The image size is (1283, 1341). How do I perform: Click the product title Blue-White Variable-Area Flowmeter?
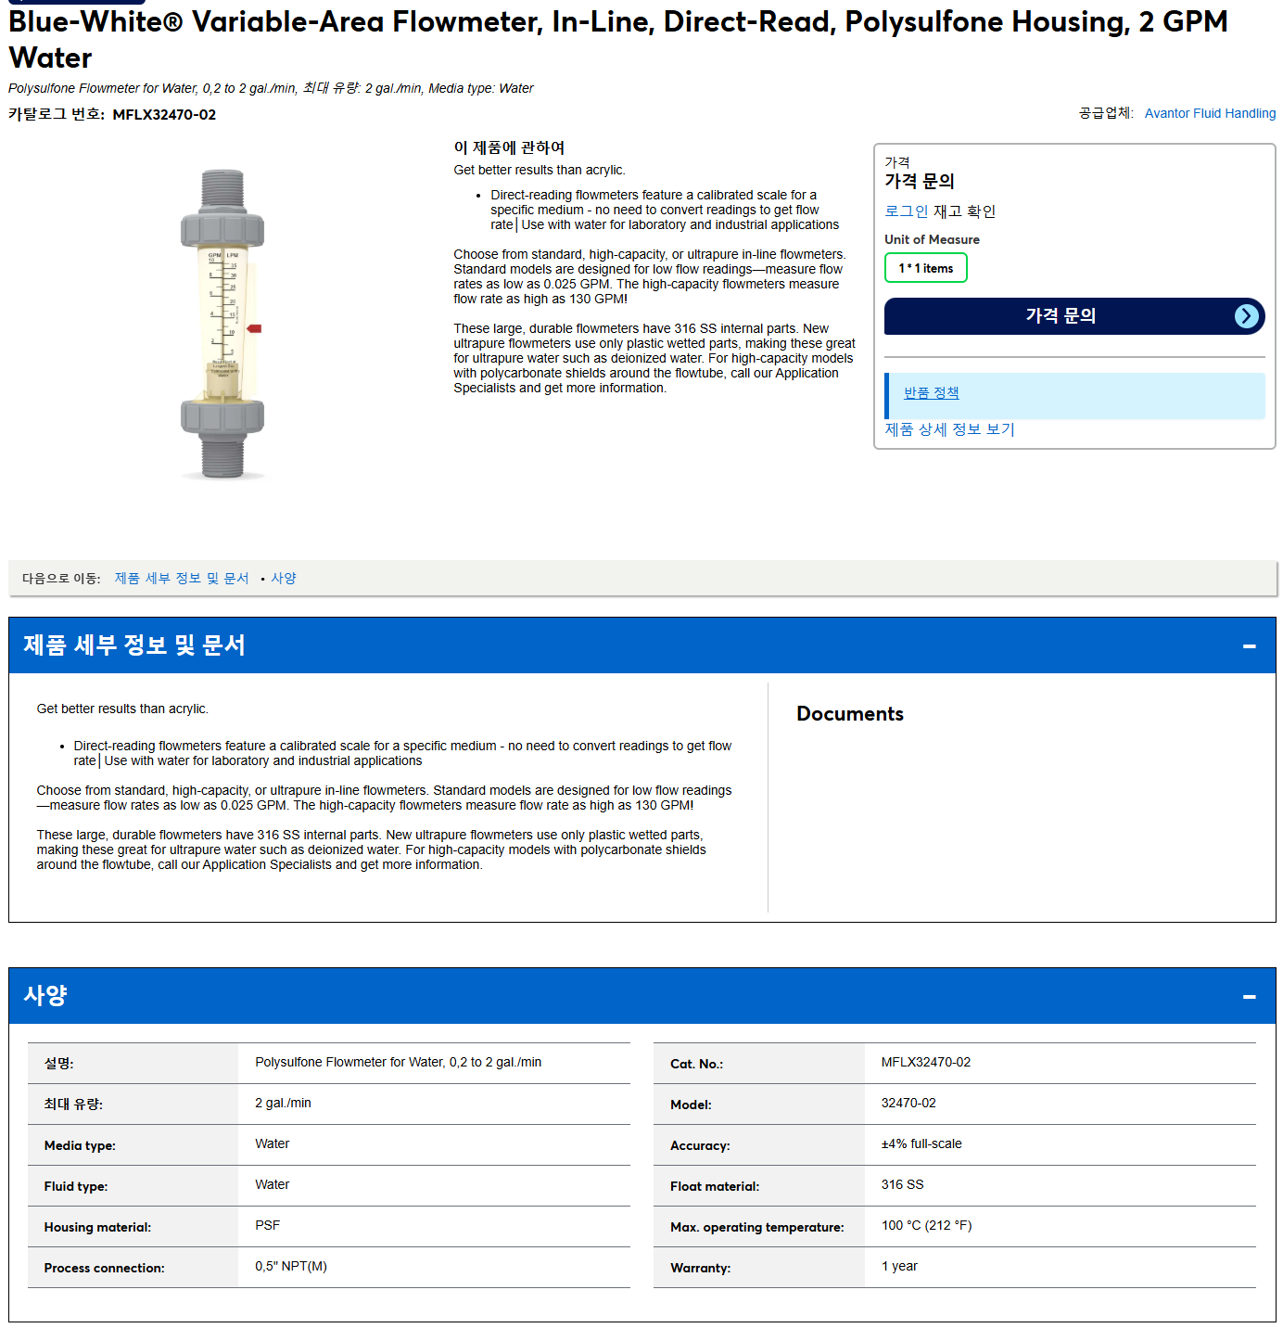[618, 39]
